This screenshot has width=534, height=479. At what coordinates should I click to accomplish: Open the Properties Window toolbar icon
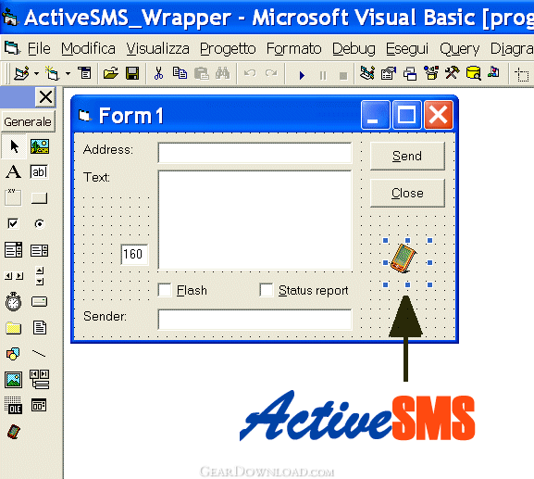[389, 73]
